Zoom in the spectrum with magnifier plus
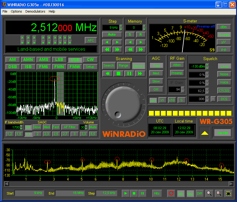The height and width of the screenshot is (202, 237). point(219,193)
